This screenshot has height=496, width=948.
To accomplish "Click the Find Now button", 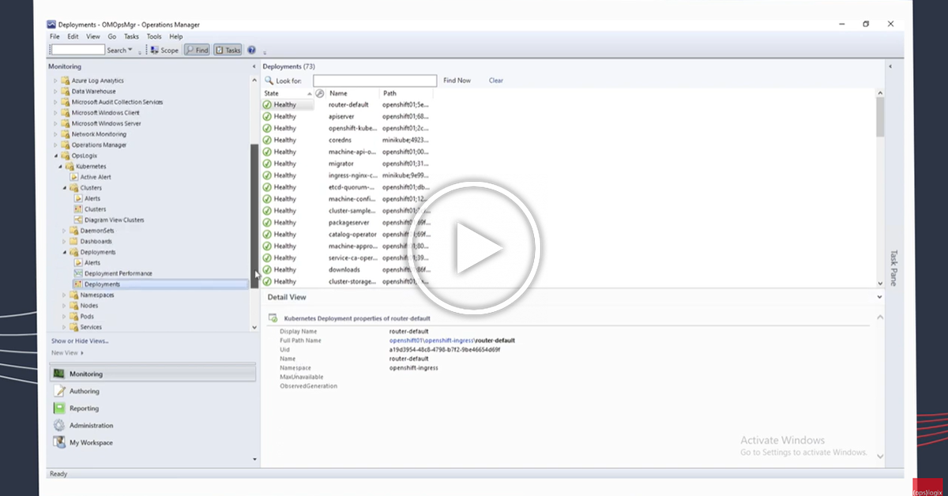I will point(457,81).
